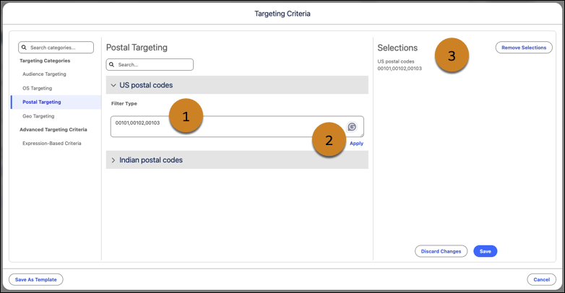
Task: Collapse the US postal codes section
Action: (x=237, y=85)
